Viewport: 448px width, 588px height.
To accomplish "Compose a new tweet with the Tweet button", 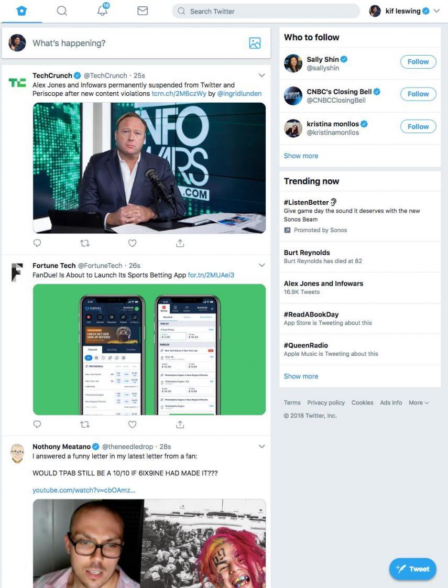I will 412,569.
